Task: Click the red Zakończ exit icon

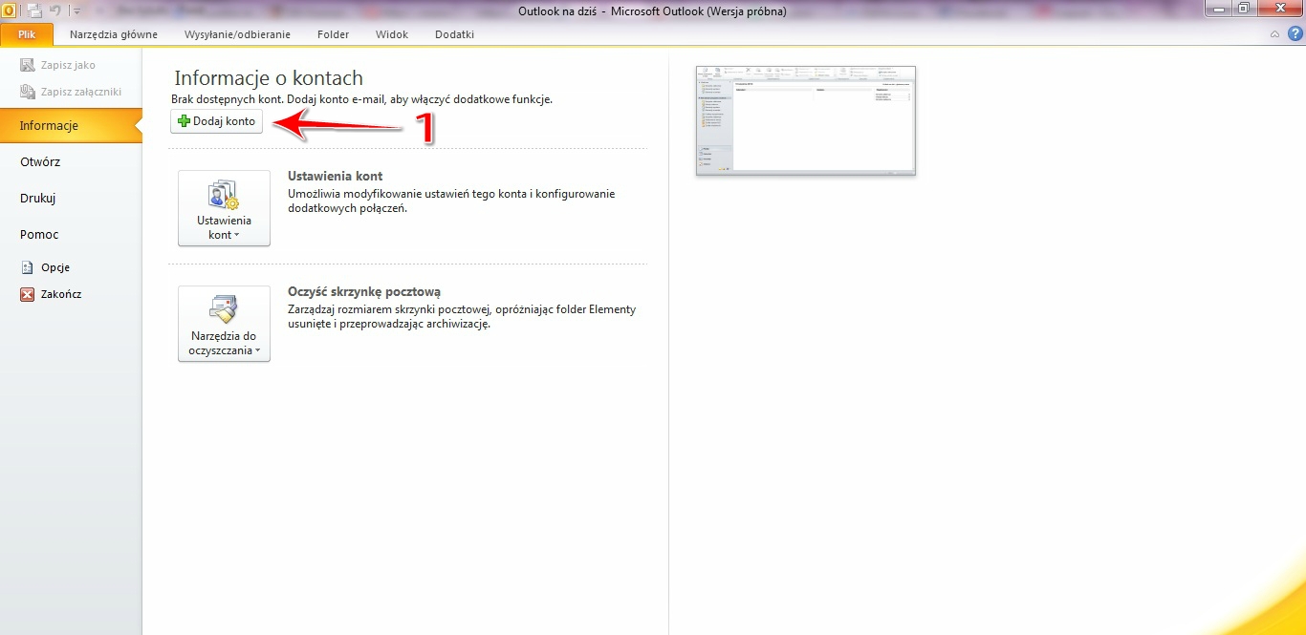Action: [x=28, y=295]
